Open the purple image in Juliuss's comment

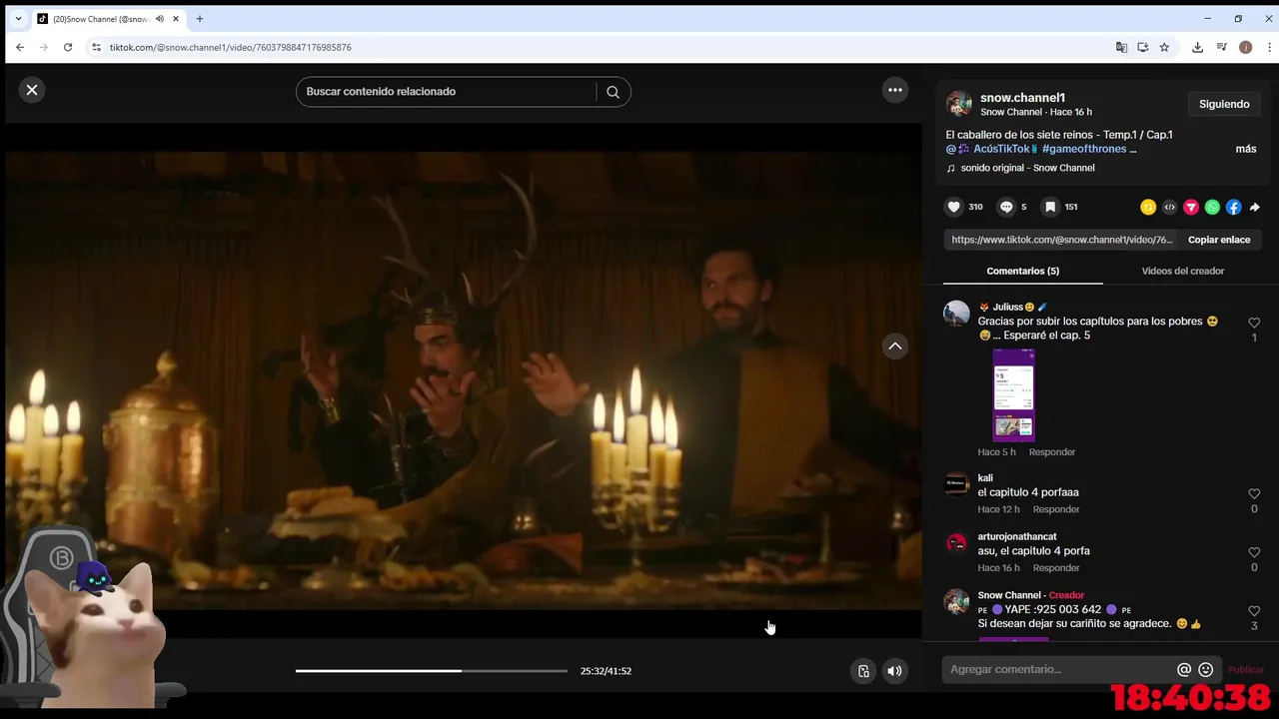click(1013, 394)
